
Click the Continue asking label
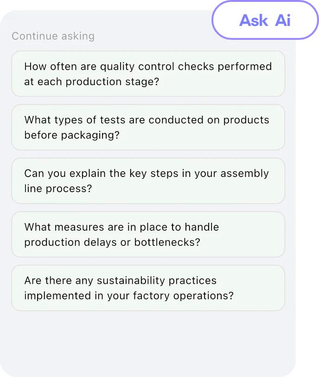[x=53, y=36]
